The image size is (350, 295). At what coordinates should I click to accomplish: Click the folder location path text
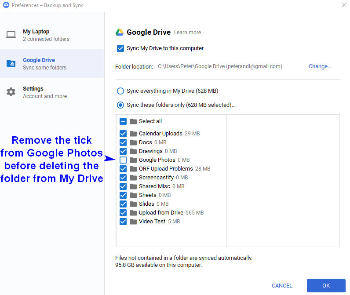point(220,66)
